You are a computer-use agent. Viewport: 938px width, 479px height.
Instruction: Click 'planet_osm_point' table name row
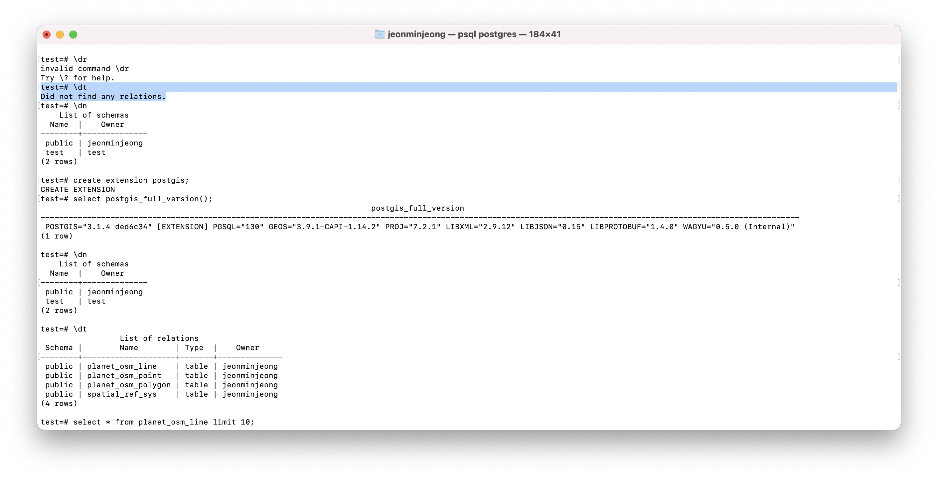coord(124,376)
